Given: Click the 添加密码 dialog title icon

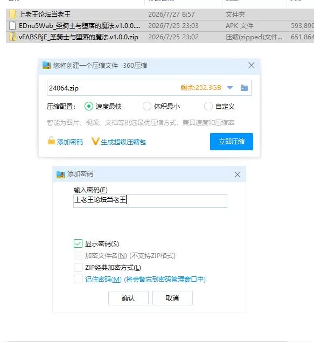Looking at the screenshot, I should (x=61, y=175).
